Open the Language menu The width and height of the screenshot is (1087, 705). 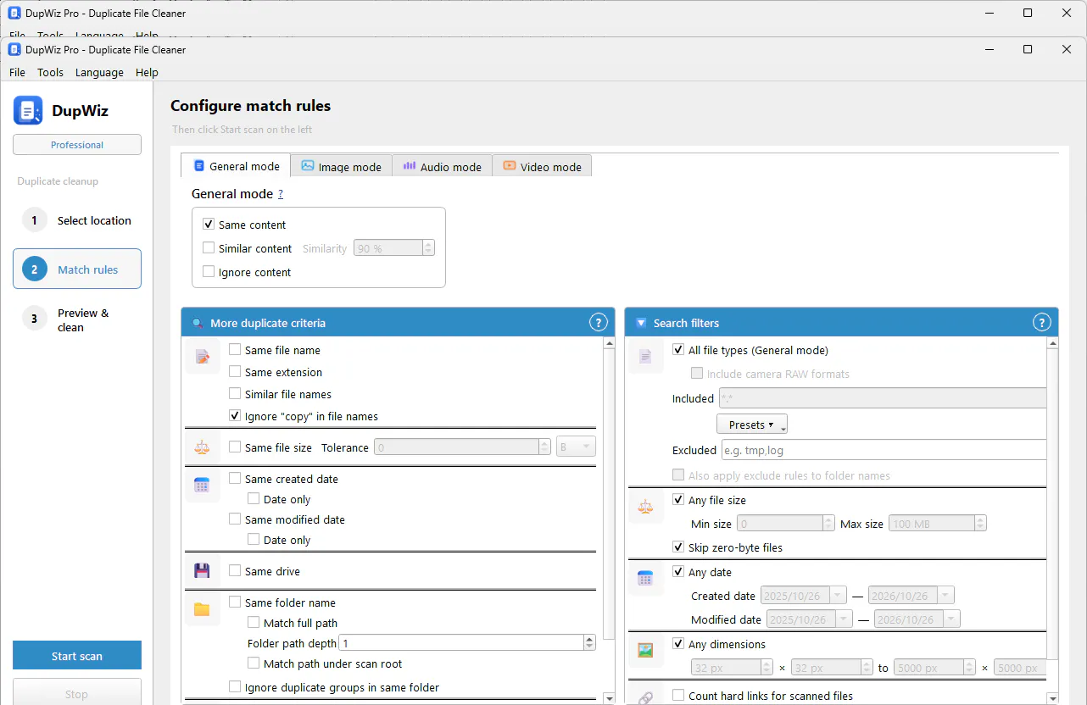tap(99, 72)
